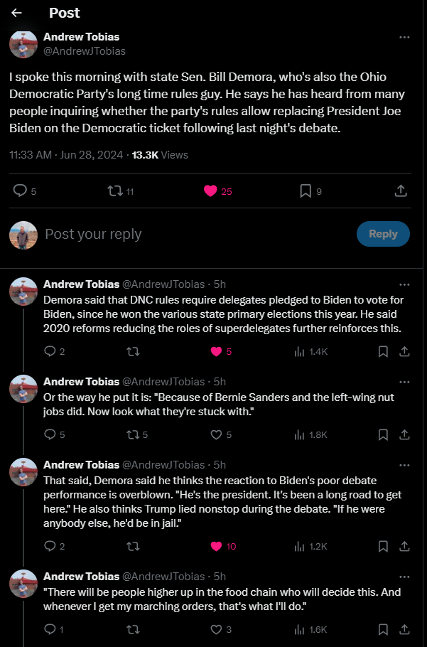
Task: Bookmark the overblown reaction reply
Action: (383, 546)
